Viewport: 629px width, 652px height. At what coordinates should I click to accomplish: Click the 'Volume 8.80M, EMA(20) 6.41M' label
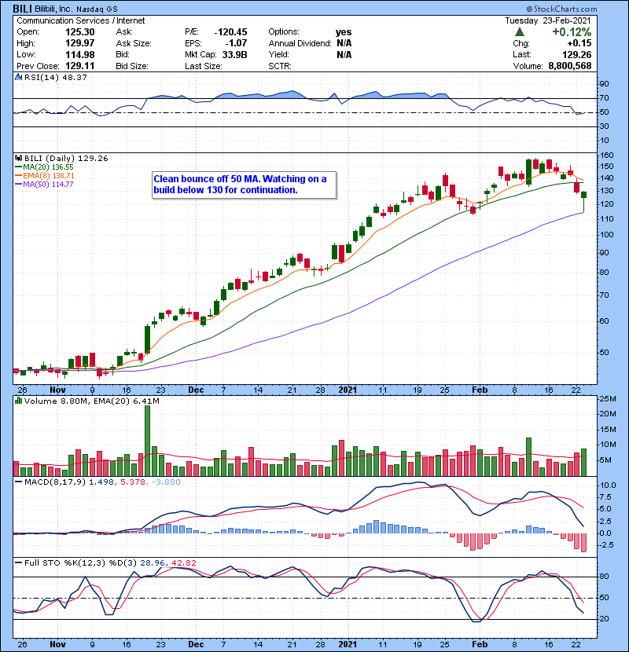[x=91, y=401]
